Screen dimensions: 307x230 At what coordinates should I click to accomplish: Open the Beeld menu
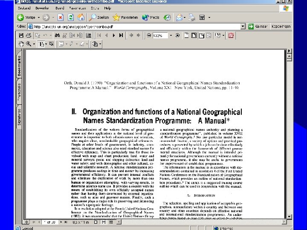click(x=60, y=8)
